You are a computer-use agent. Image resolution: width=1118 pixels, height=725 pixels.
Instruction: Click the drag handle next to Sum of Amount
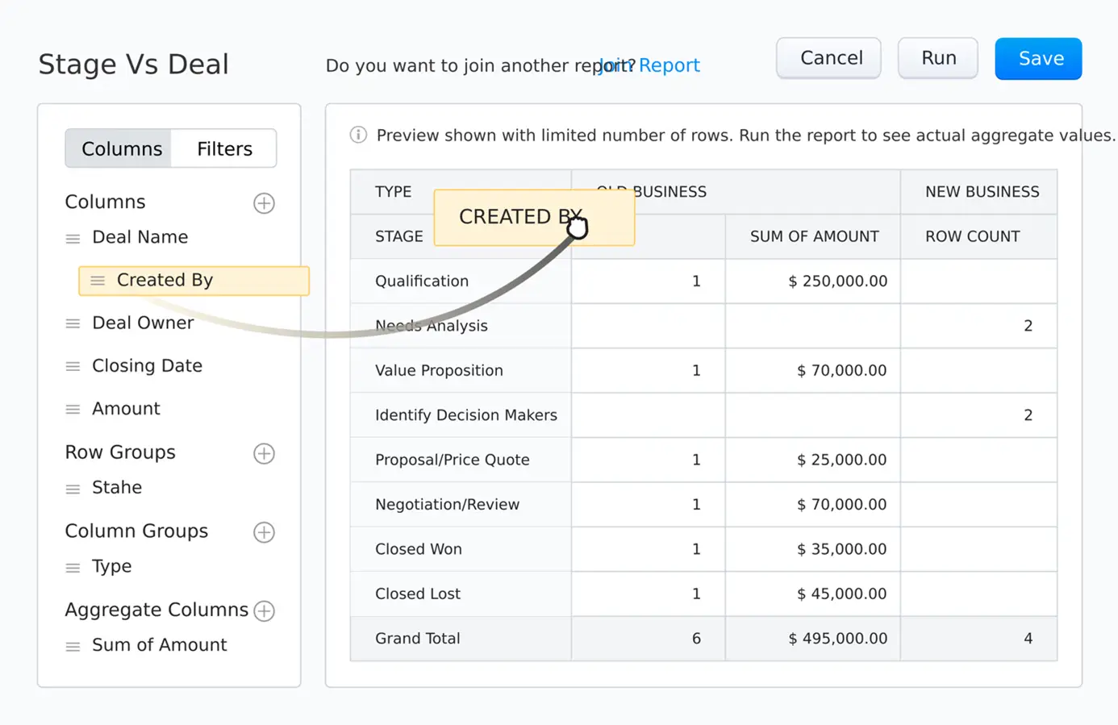click(73, 647)
